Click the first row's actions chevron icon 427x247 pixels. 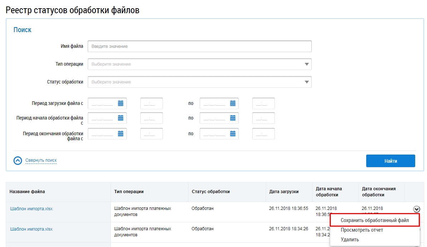[417, 210]
